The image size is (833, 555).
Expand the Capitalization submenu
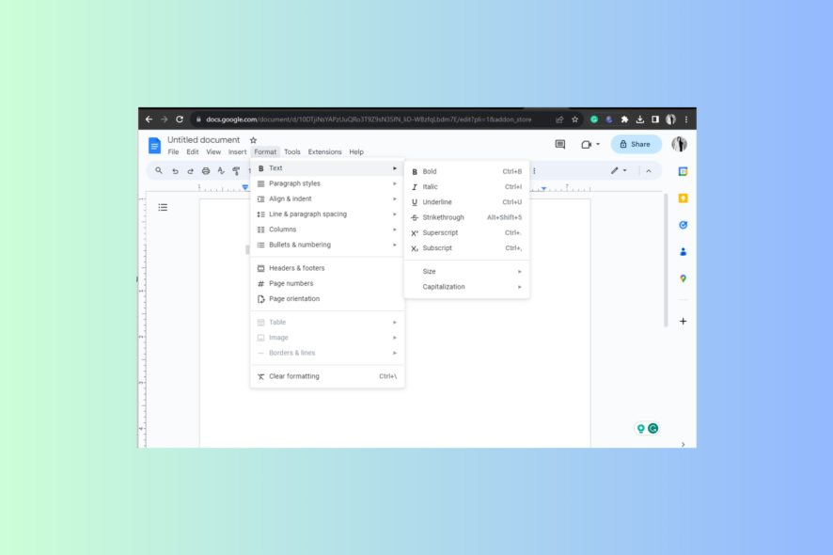442,286
